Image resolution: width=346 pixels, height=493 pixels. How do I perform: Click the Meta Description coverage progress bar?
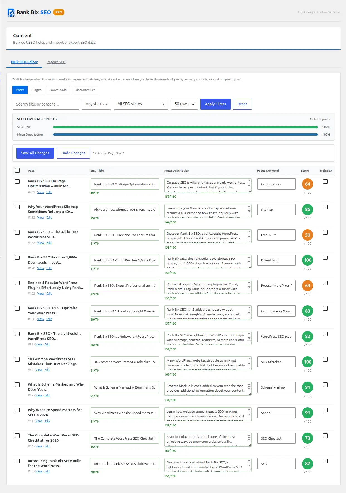(x=185, y=134)
